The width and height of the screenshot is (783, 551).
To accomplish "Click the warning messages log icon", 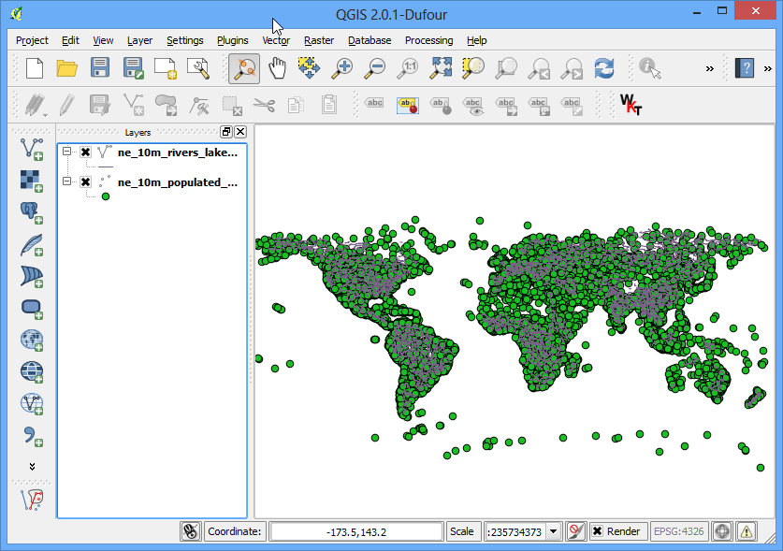I will tap(746, 531).
